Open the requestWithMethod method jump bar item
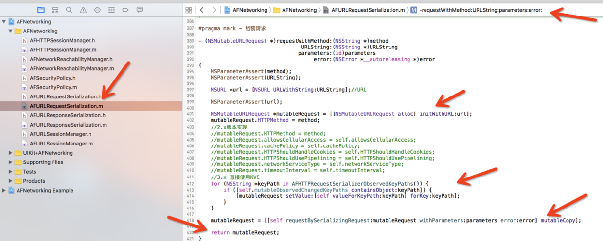Screen dimensions: 603x241 point(476,10)
